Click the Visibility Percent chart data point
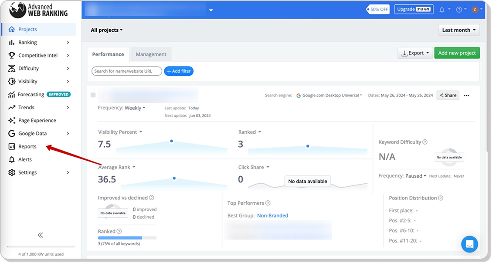 (x=172, y=141)
